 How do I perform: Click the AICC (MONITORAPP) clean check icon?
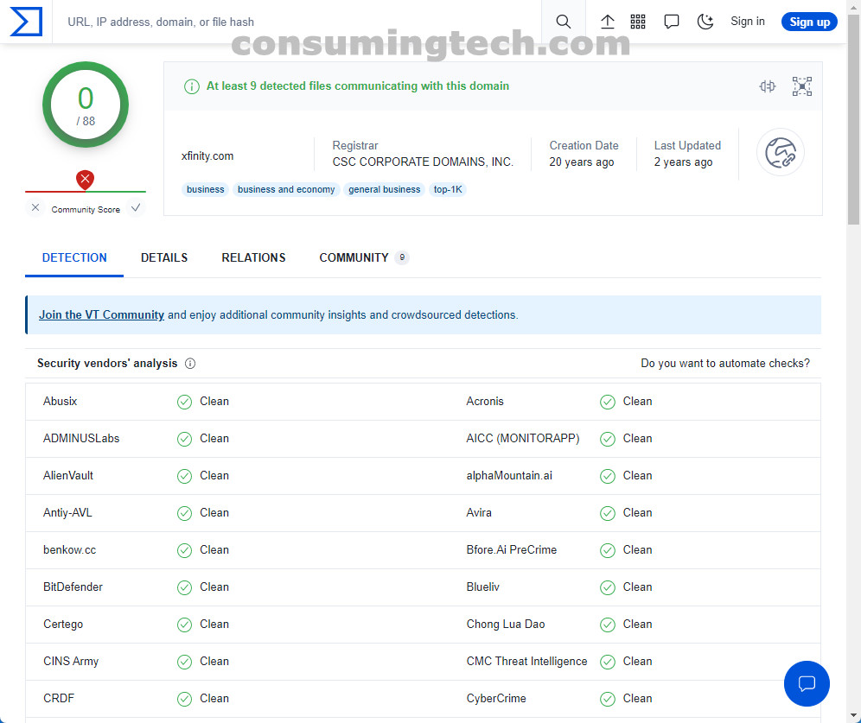(608, 440)
